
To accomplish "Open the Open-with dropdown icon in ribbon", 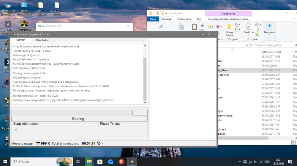I will [258, 25].
